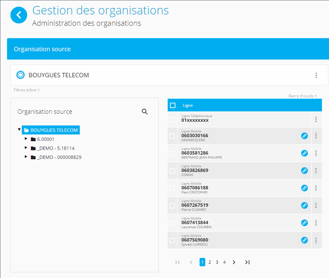Check the box for line 0603030166

pos(172,136)
